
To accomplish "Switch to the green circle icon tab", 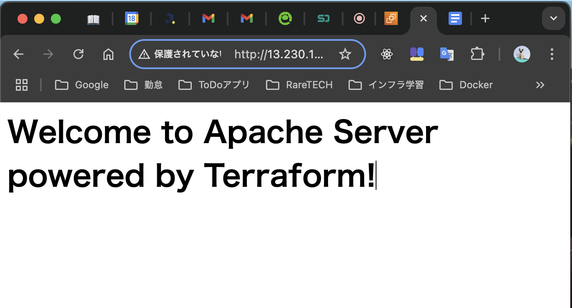I will [285, 18].
